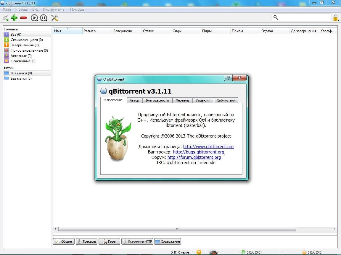The height and width of the screenshot is (255, 341).
Task: Select the Все (0) filter
Action: pos(28,34)
